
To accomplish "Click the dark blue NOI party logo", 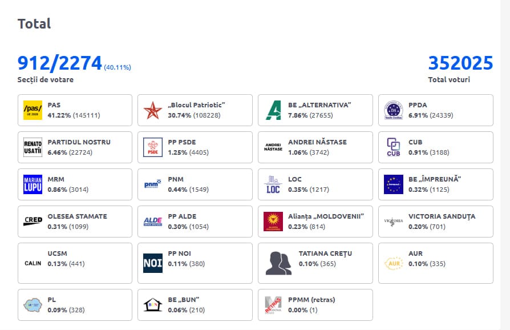I will pos(153,263).
